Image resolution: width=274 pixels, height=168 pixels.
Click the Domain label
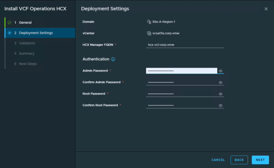pyautogui.click(x=88, y=22)
